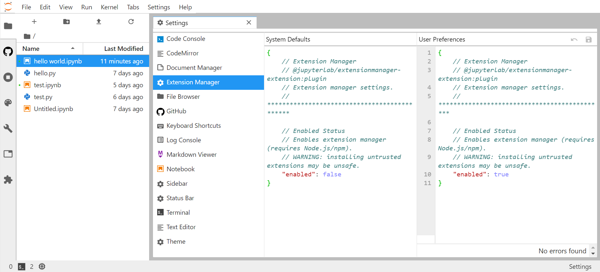
Task: Open the Extension Manager puzzle icon
Action: pyautogui.click(x=8, y=180)
